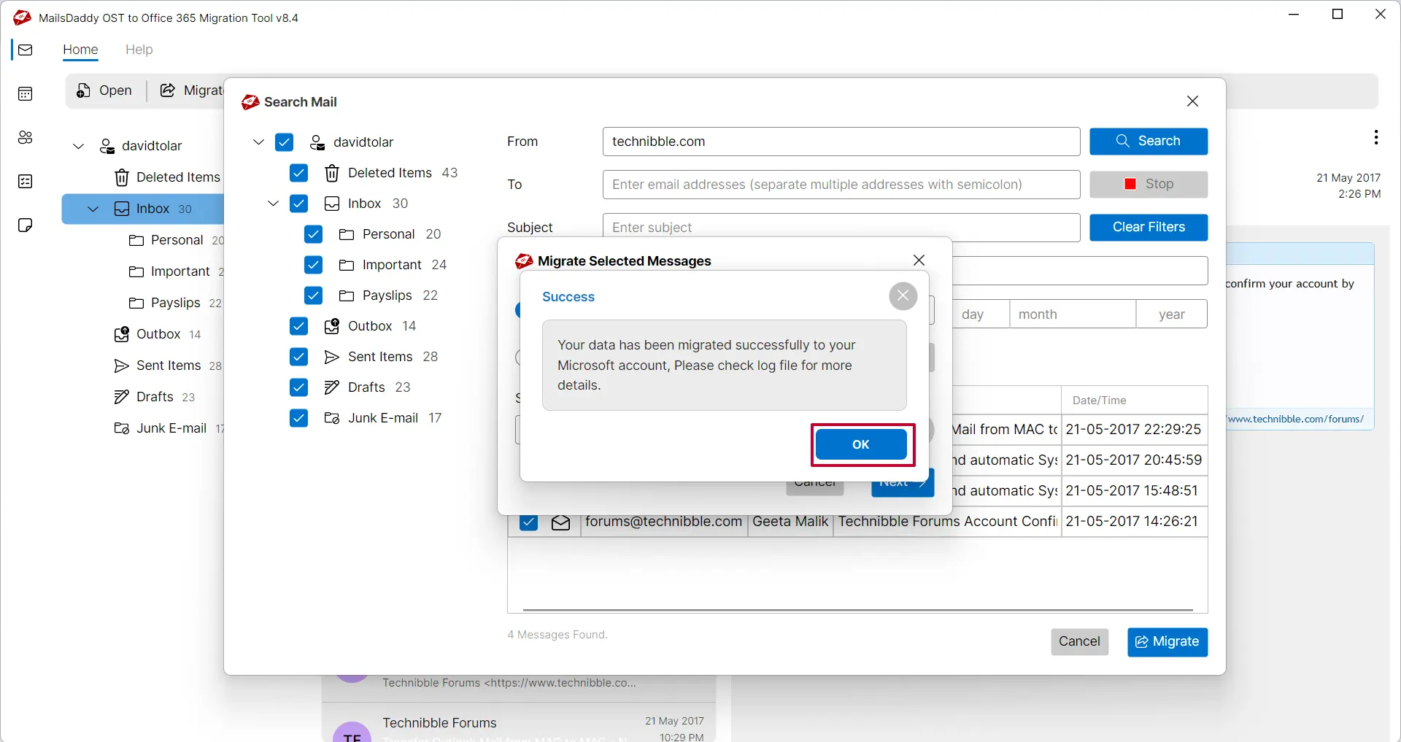
Task: Click the horizontal scrollbar under search results
Action: point(857,609)
